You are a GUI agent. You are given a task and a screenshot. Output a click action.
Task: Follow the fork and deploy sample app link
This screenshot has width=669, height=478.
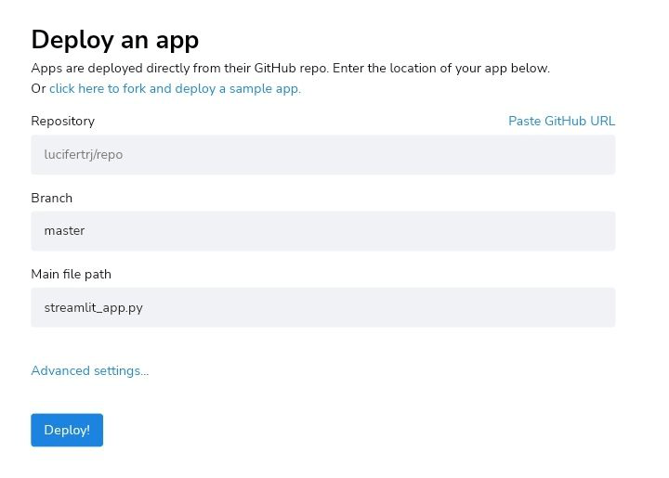[175, 88]
